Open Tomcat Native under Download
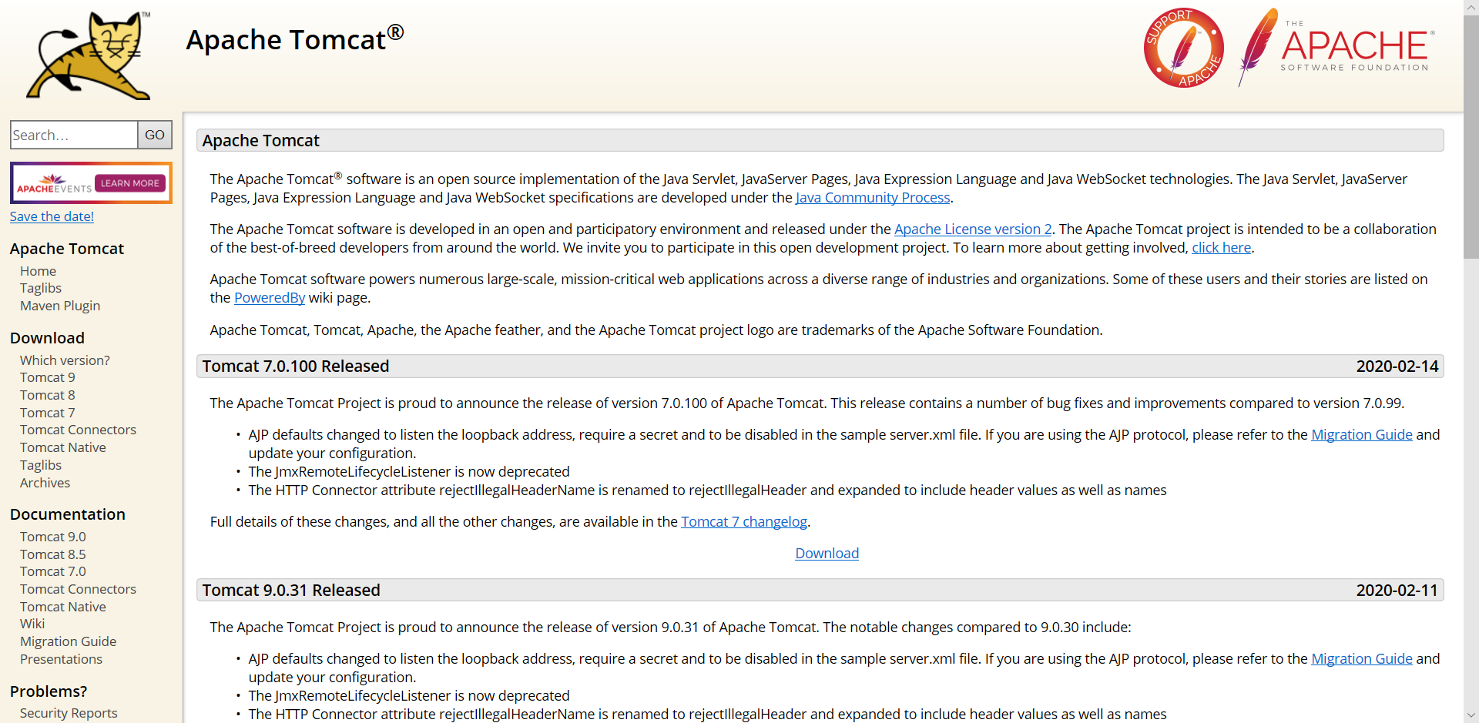The width and height of the screenshot is (1479, 723). [63, 447]
